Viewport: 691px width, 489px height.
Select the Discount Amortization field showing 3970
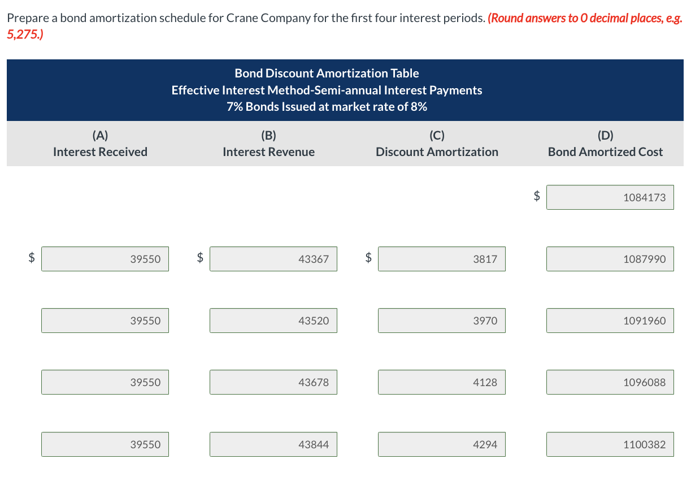tap(441, 320)
